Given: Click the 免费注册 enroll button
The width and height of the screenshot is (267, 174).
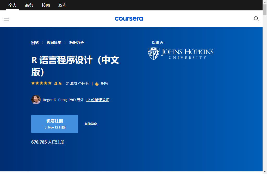Looking at the screenshot, I should tap(55, 124).
